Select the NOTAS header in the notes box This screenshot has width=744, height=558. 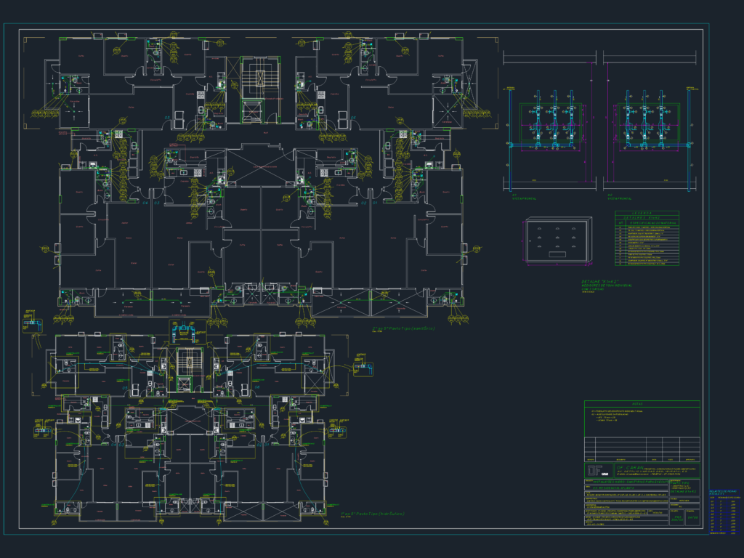636,404
